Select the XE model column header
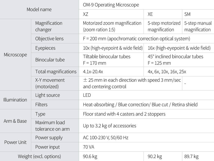 point(150,14)
